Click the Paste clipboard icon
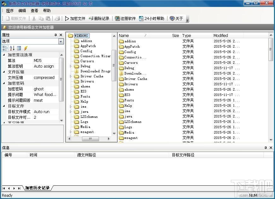 coord(48,18)
